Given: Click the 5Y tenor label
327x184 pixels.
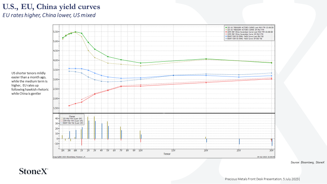Looking at the screenshot, I should 108,150.
